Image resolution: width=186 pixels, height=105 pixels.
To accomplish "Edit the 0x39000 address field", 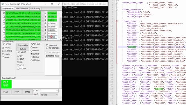I will tap(52, 27).
